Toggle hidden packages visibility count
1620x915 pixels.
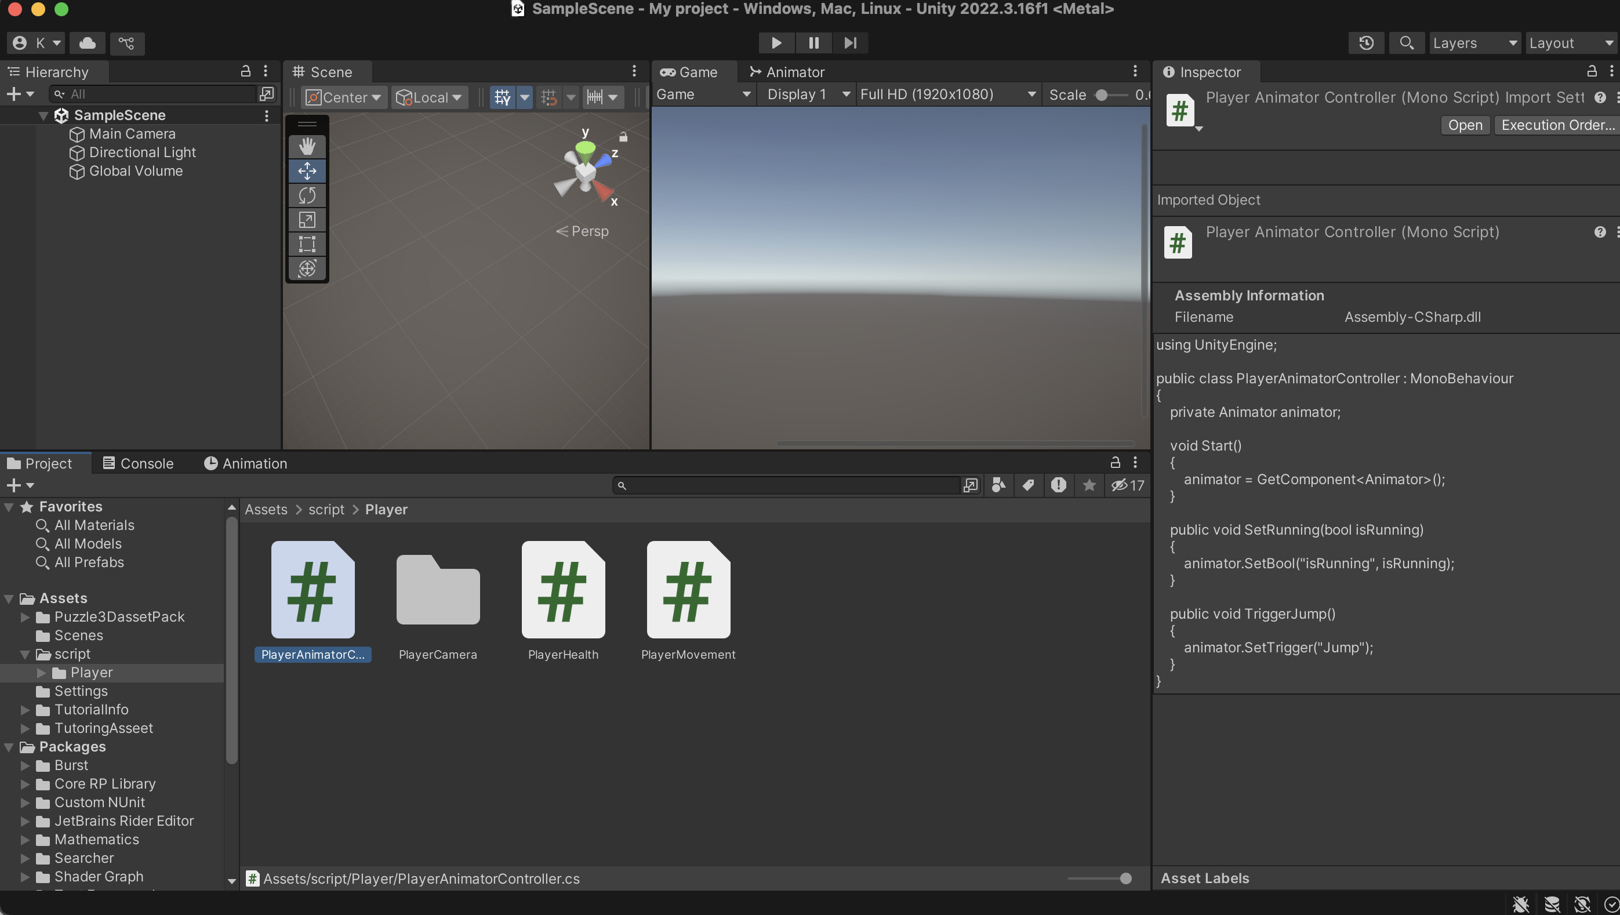(x=1128, y=485)
